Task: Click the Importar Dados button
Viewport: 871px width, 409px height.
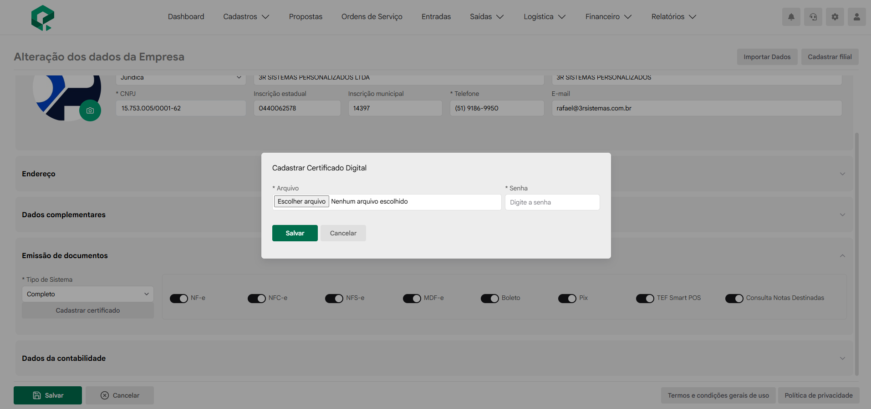Action: [767, 57]
